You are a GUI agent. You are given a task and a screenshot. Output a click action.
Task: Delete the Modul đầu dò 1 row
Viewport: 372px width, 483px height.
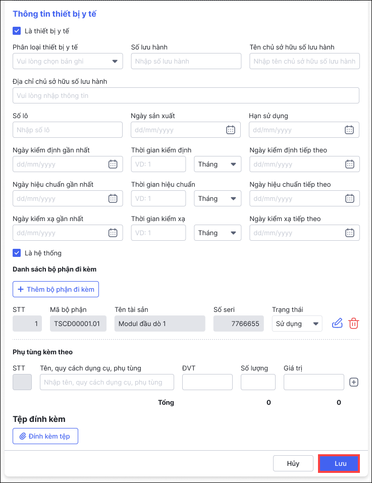[x=353, y=324]
